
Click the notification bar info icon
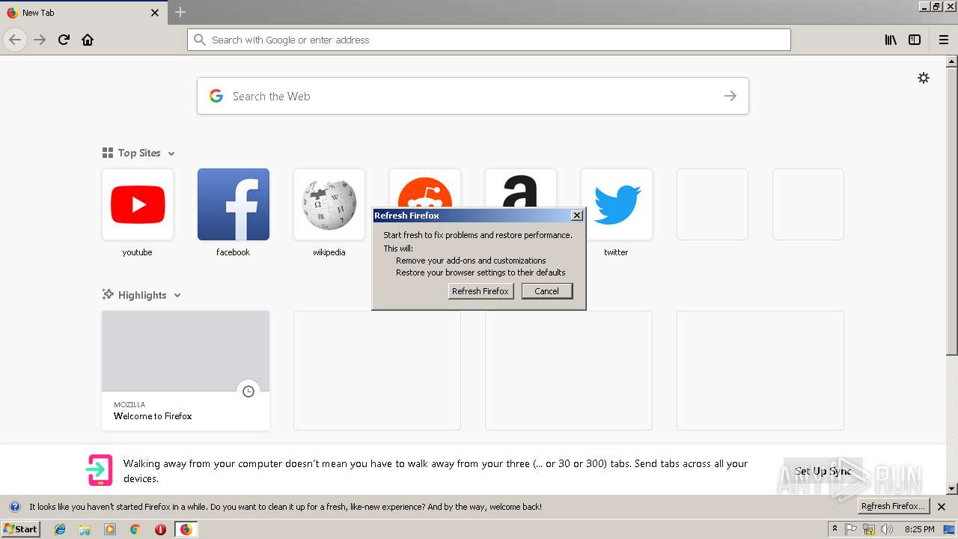(14, 507)
